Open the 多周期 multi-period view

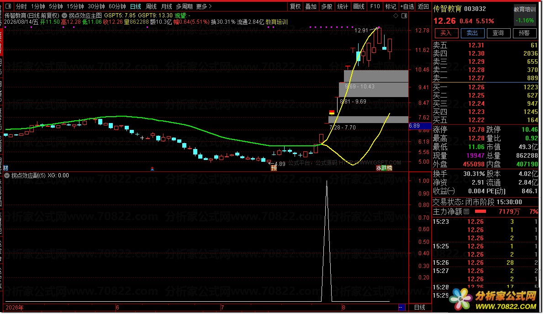click(184, 6)
